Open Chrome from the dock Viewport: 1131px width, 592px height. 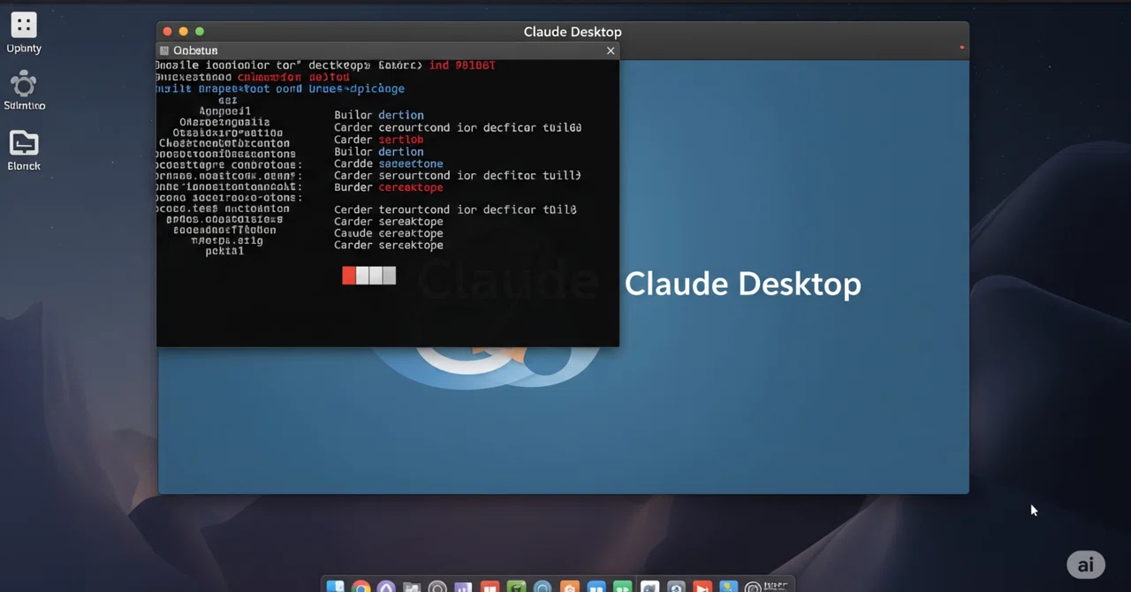click(x=361, y=587)
